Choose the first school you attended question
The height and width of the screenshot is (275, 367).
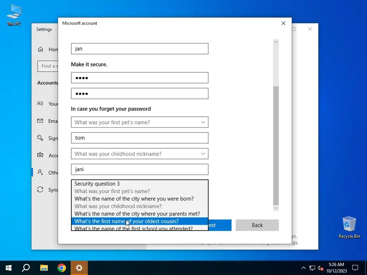click(140, 228)
